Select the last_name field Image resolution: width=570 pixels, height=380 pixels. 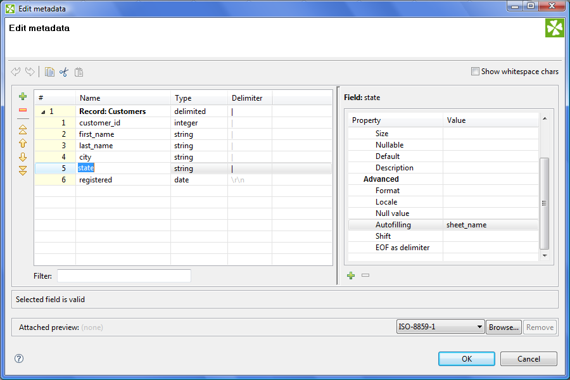(x=183, y=146)
